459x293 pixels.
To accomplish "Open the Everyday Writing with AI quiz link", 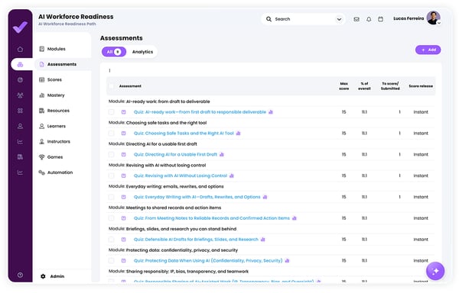I will [197, 197].
